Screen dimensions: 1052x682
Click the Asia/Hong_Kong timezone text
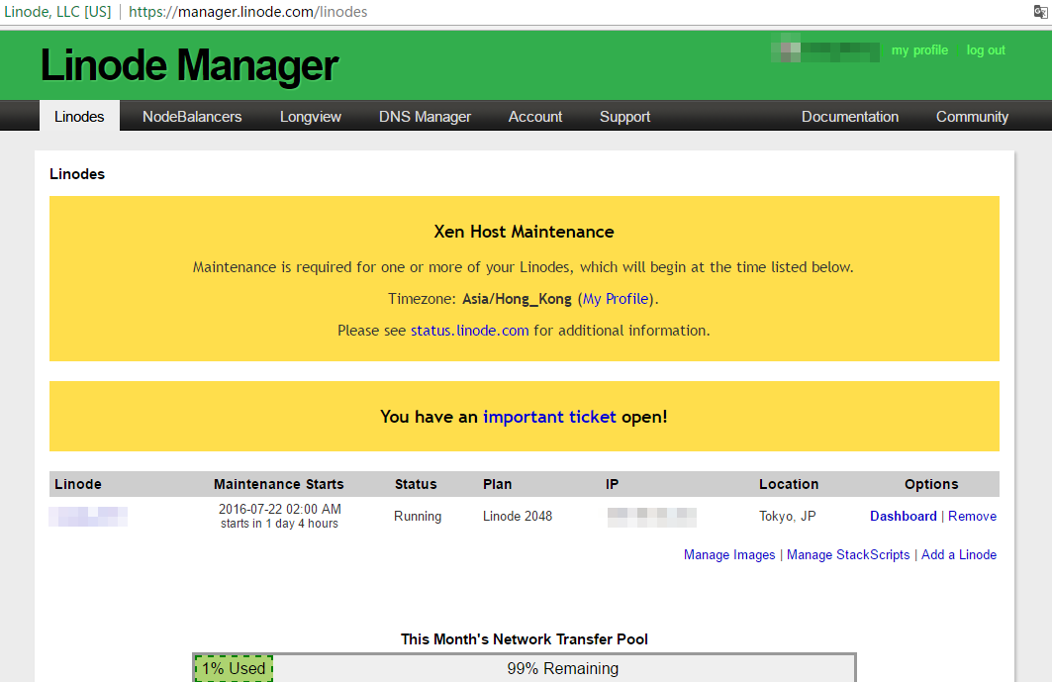tap(517, 299)
